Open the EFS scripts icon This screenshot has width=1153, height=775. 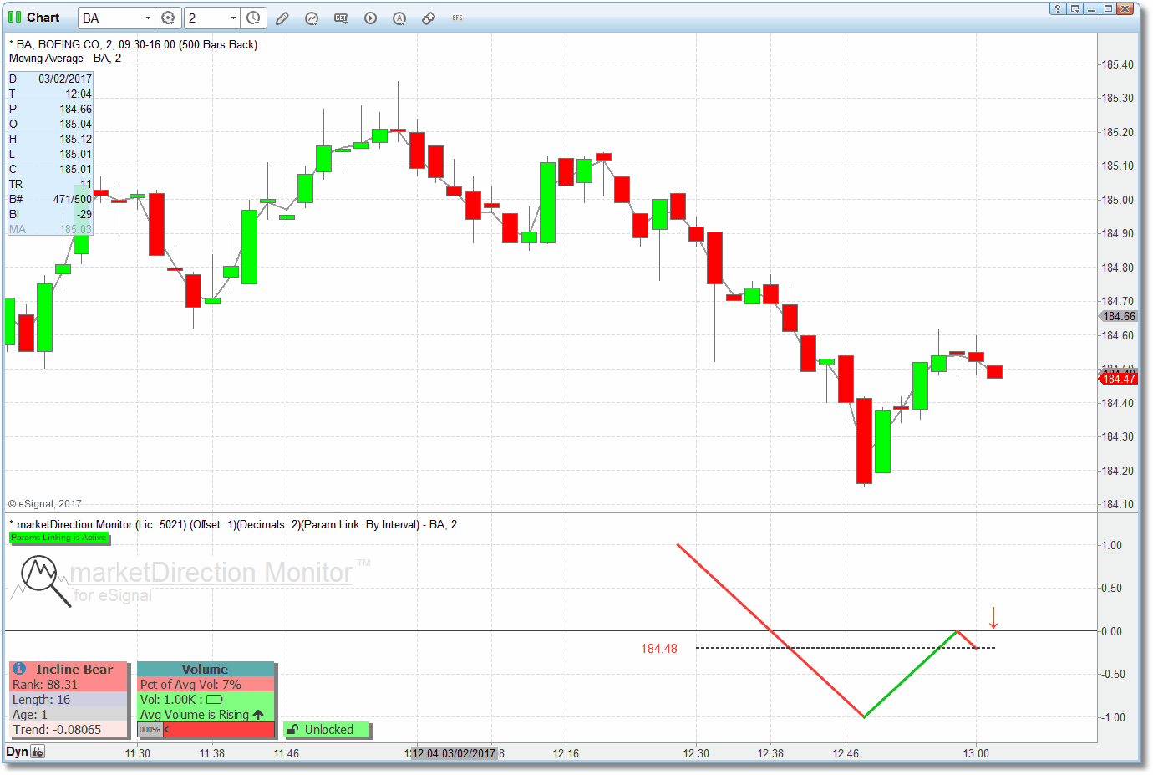point(457,18)
